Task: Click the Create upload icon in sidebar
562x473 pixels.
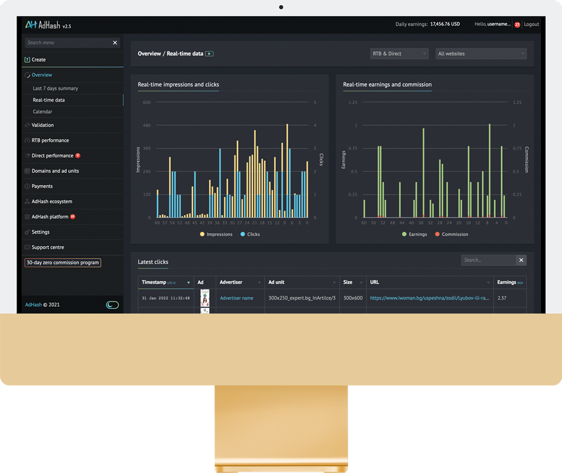Action: click(x=27, y=60)
